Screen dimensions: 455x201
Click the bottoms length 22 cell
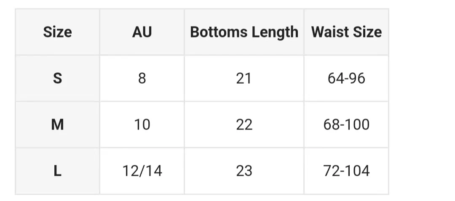244,124
